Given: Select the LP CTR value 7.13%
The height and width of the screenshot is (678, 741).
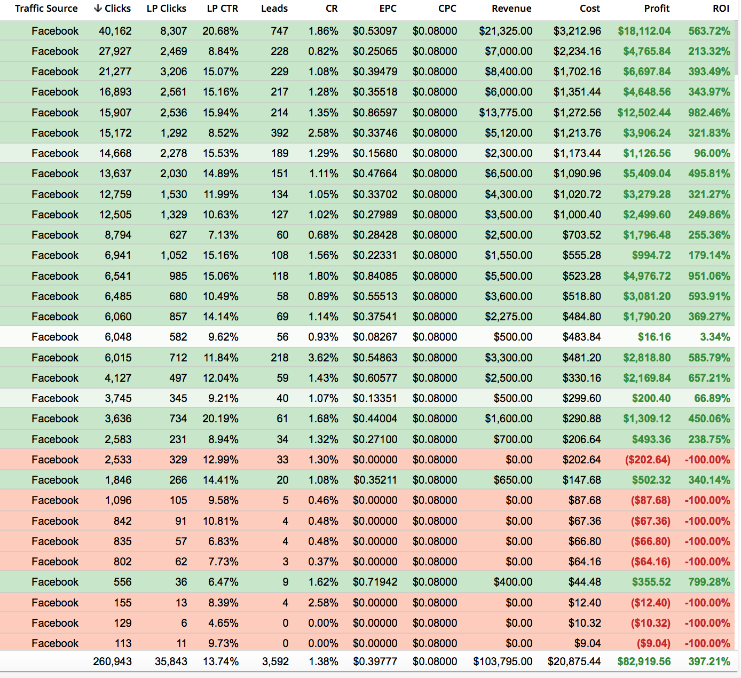Looking at the screenshot, I should point(224,235).
